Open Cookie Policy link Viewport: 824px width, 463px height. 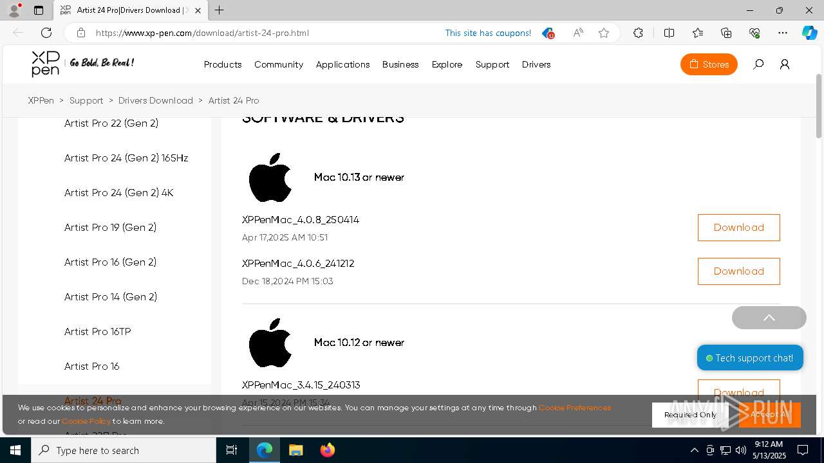point(86,421)
